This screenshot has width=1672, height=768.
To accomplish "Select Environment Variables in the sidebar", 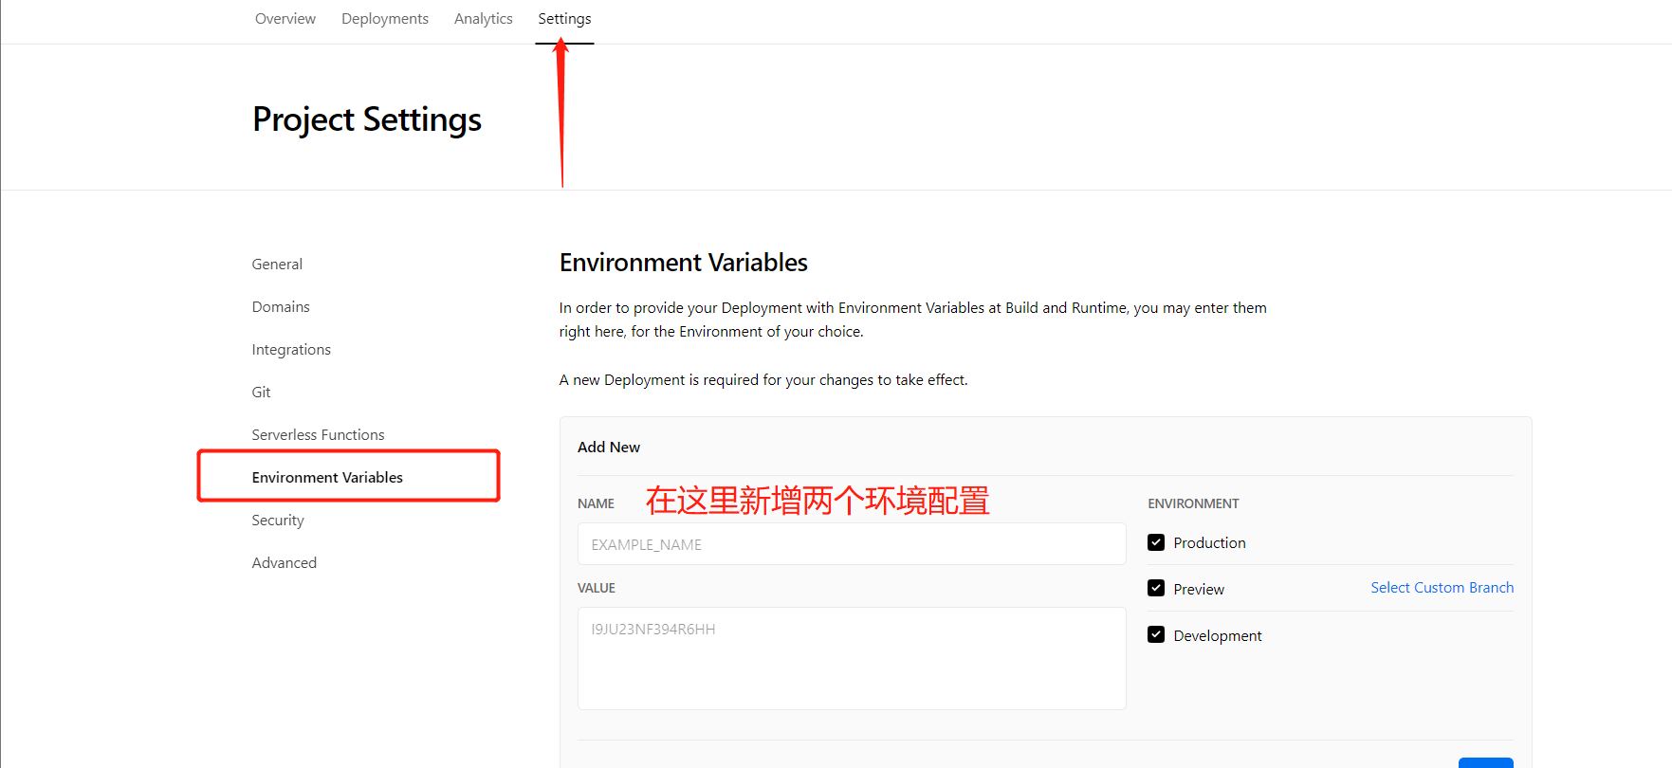I will tap(327, 478).
